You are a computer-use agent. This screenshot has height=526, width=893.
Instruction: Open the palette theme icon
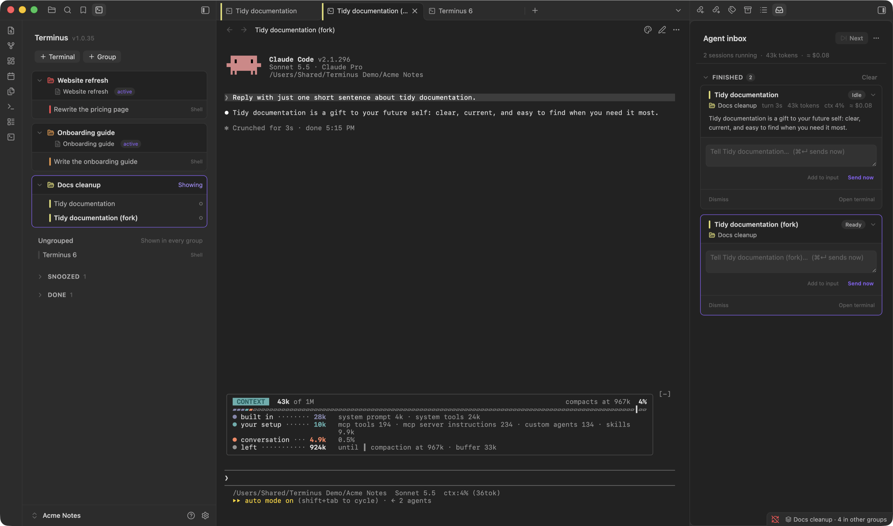pyautogui.click(x=648, y=30)
